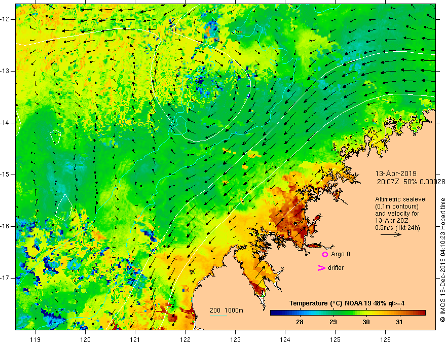Click the longitude label 120
446x345 pixels.
[x=85, y=339]
